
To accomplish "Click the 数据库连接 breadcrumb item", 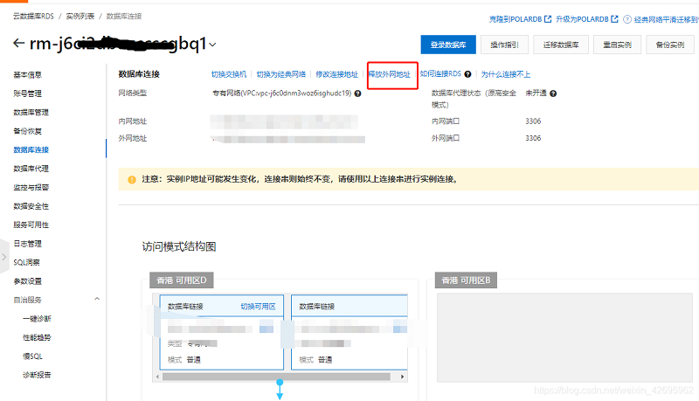I will pyautogui.click(x=124, y=16).
